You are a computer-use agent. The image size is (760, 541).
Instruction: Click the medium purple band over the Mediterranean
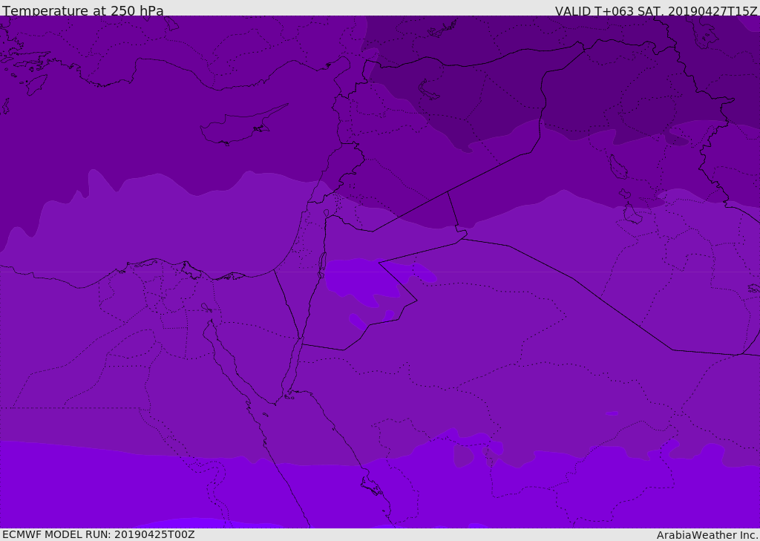point(148,223)
